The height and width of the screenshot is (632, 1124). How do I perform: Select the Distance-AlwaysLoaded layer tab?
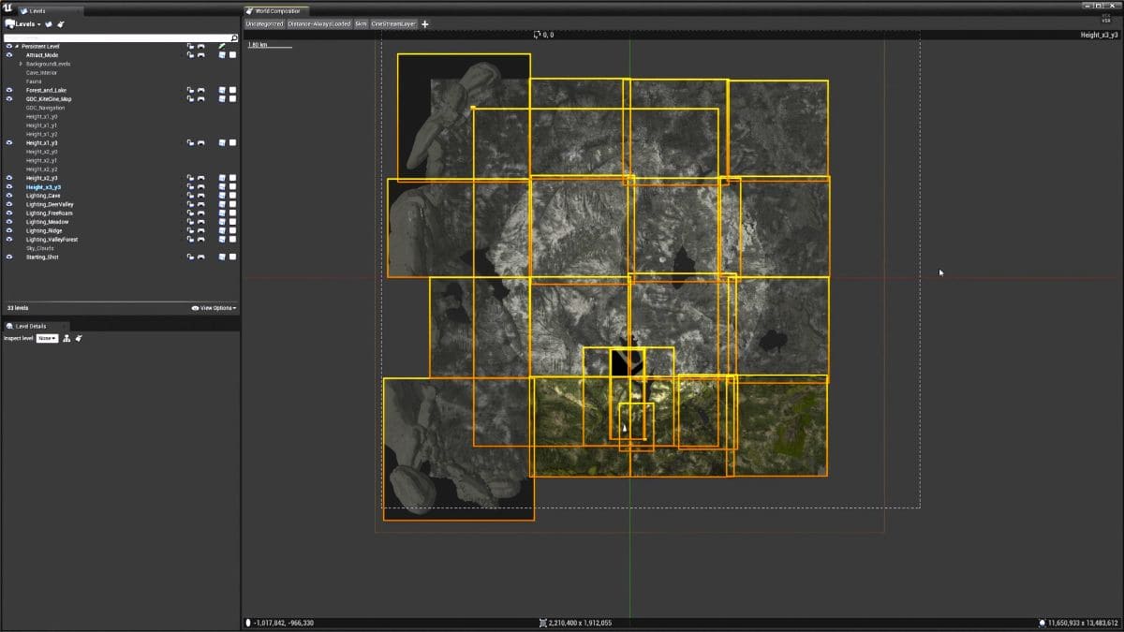pyautogui.click(x=320, y=24)
